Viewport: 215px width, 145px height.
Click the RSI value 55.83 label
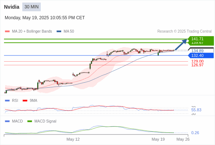(x=196, y=110)
